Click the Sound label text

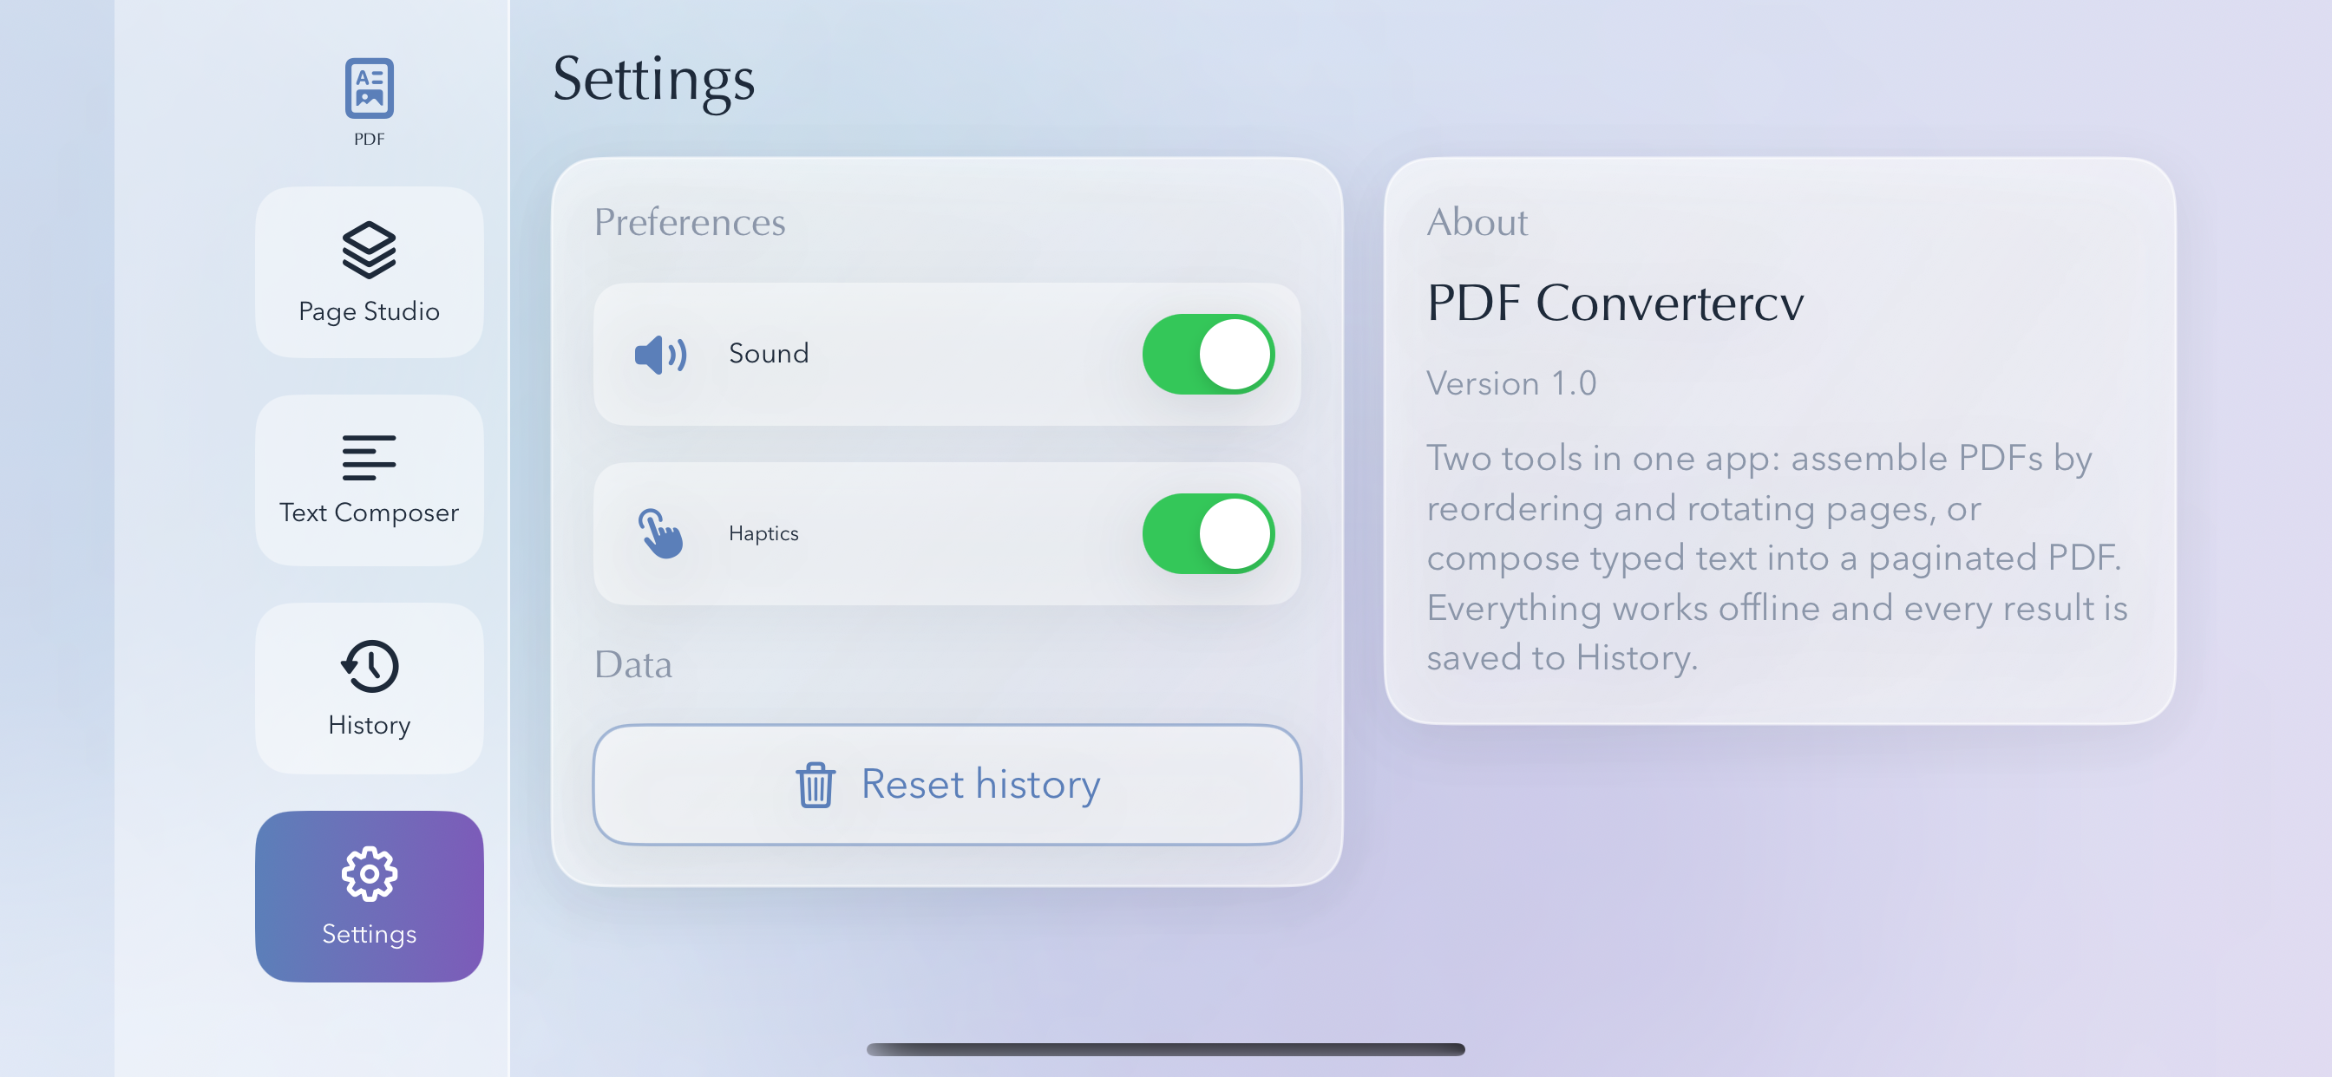coord(769,353)
